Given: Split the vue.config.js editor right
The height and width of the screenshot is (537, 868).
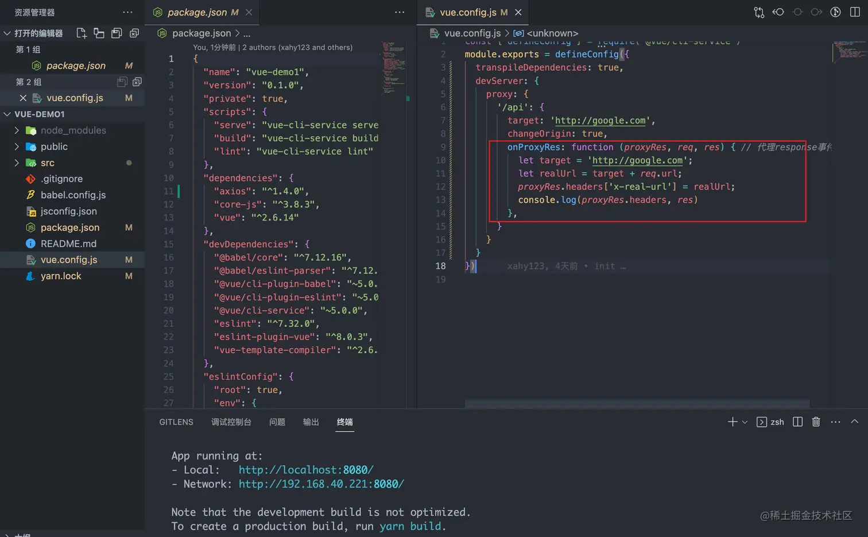Looking at the screenshot, I should pyautogui.click(x=855, y=12).
